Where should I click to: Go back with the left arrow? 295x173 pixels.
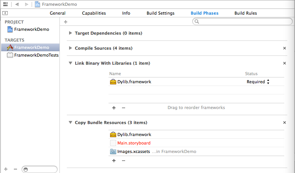17,4
